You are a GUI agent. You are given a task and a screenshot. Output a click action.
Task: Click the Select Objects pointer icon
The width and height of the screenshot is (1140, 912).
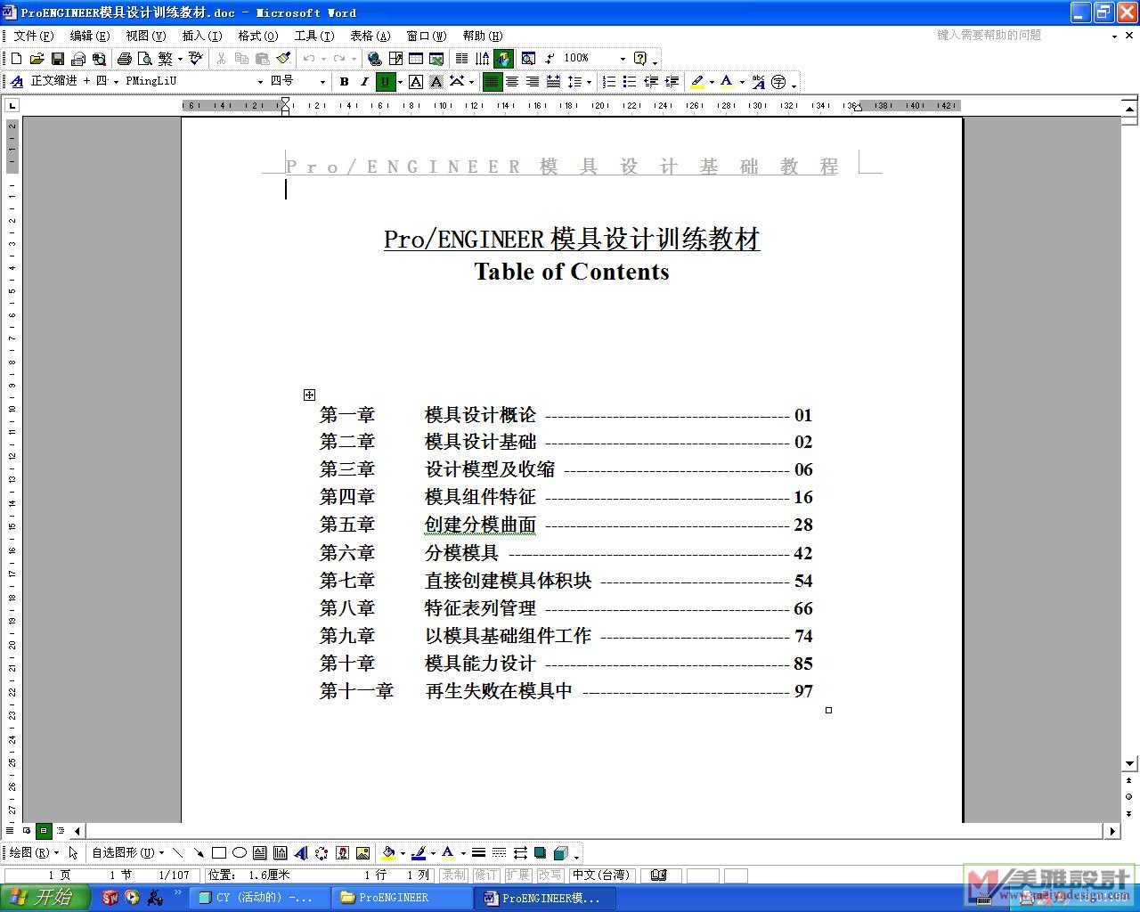tap(73, 852)
